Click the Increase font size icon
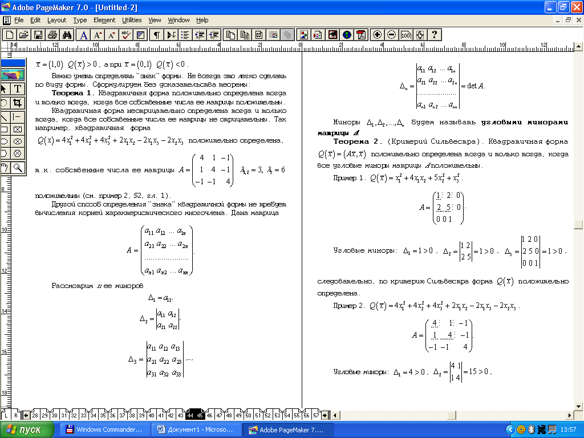Screen dimensions: 584x438 coord(98,35)
